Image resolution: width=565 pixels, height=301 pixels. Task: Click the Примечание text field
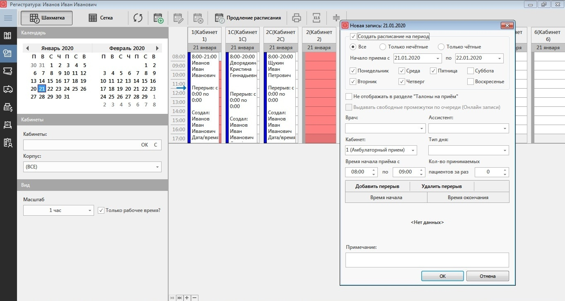click(427, 260)
